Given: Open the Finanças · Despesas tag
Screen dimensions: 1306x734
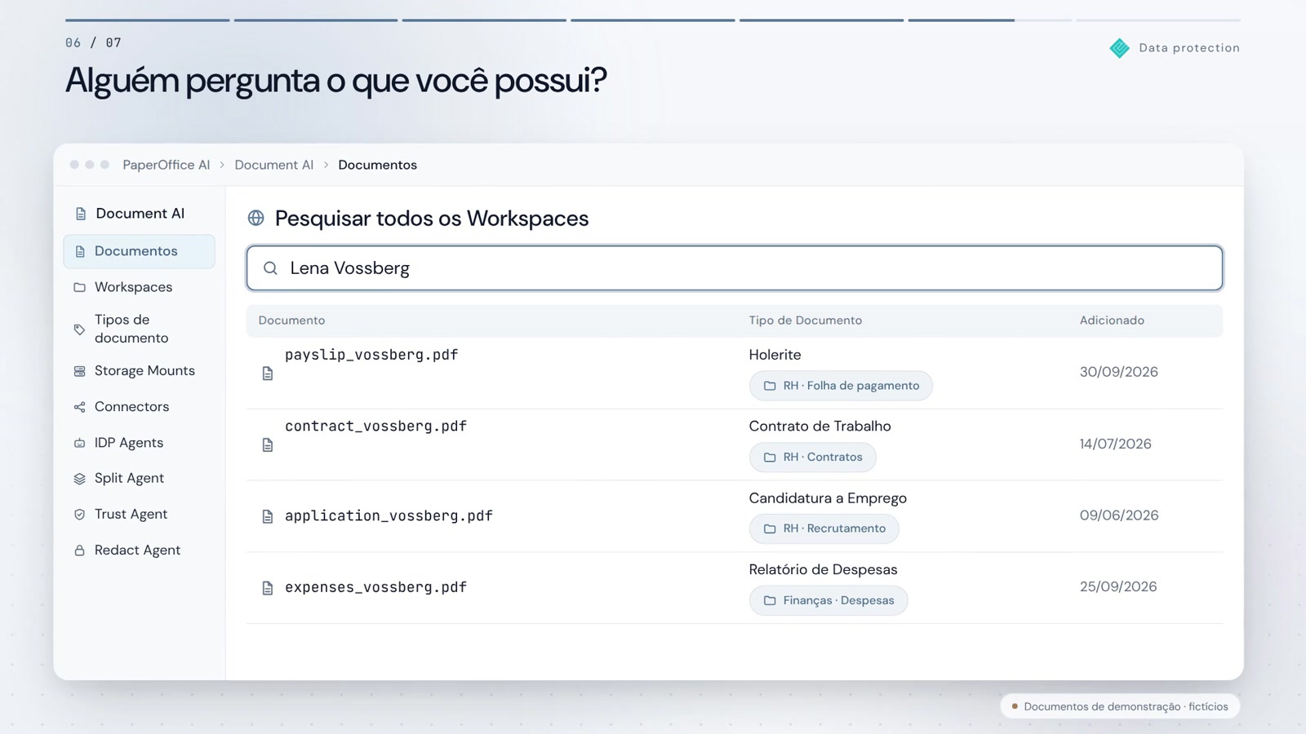Looking at the screenshot, I should click(828, 600).
